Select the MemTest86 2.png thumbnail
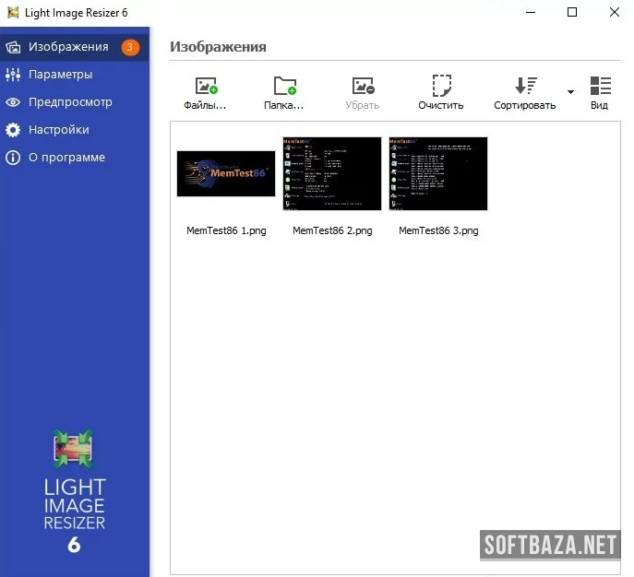This screenshot has height=577, width=634. click(332, 174)
